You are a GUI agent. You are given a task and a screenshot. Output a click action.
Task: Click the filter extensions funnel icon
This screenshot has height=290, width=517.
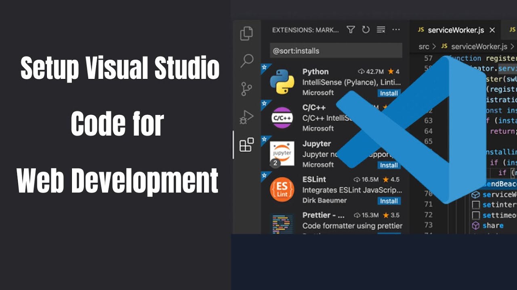351,30
